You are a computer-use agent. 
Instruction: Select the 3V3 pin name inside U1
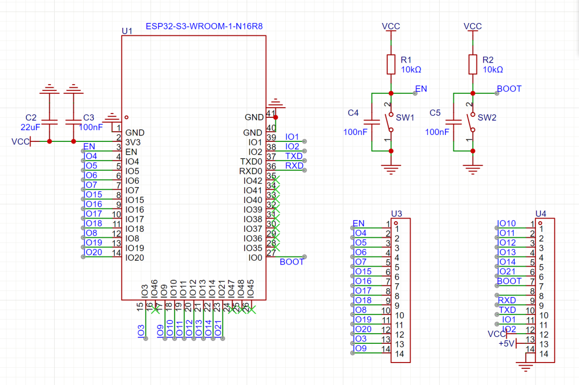(133, 142)
